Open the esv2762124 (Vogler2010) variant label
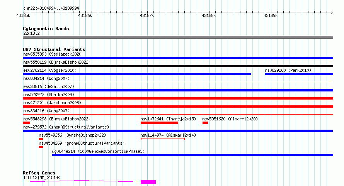This screenshot has width=344, height=186. pos(50,70)
